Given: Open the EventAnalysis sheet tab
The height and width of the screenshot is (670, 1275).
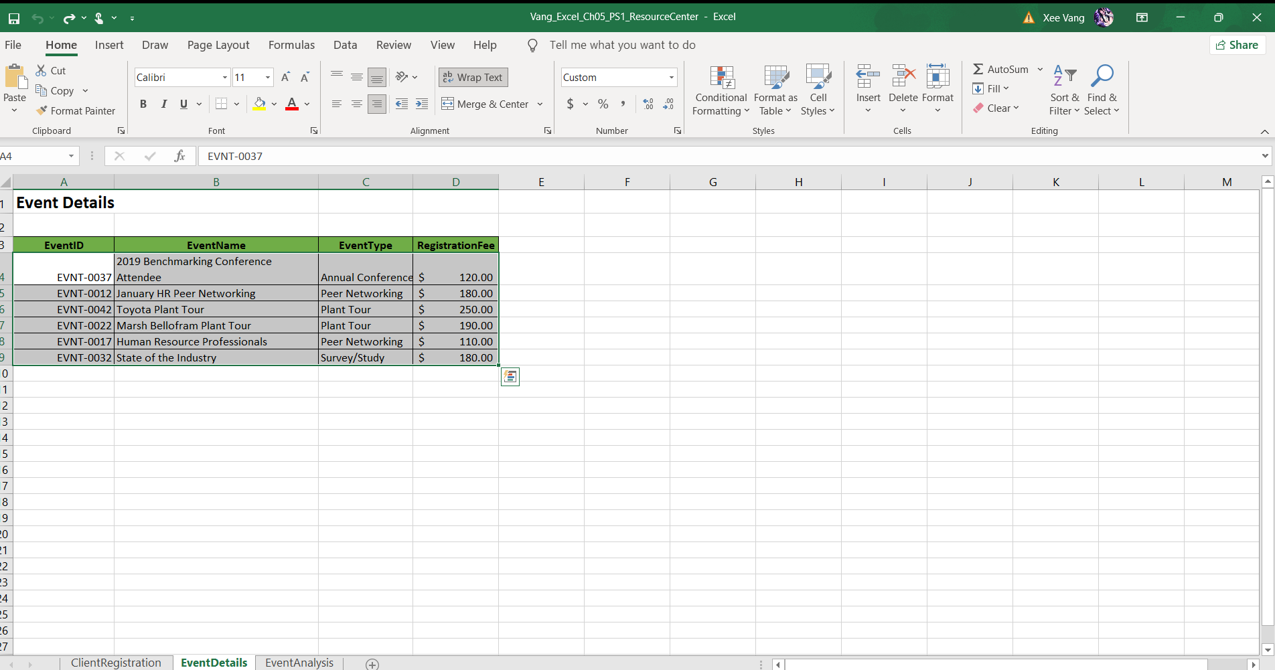Looking at the screenshot, I should point(299,663).
